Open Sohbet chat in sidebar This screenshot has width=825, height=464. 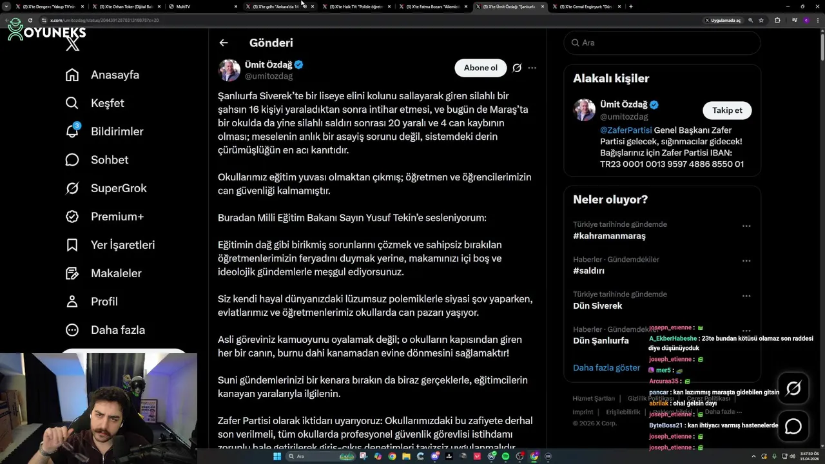click(x=97, y=160)
